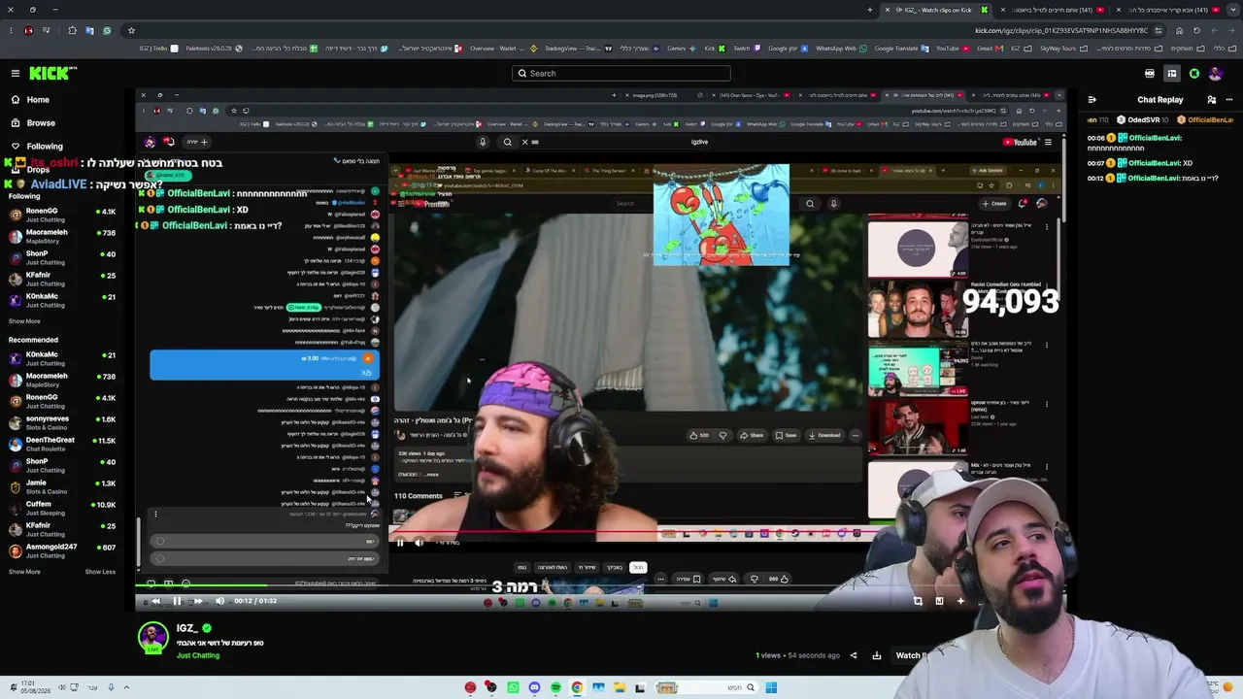
Task: Open RonenGG channel under Following
Action: [62, 216]
